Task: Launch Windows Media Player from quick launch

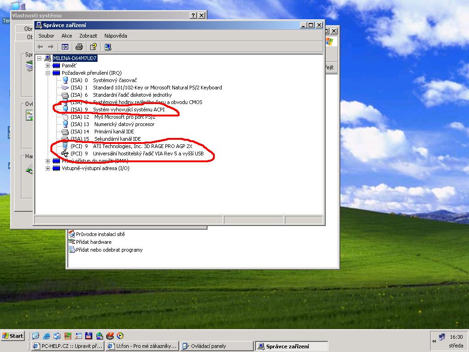Action: pos(120,336)
